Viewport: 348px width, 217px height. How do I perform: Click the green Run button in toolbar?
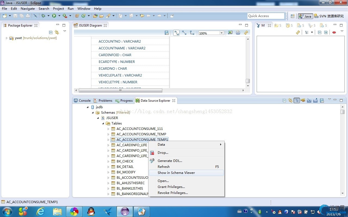point(54,16)
